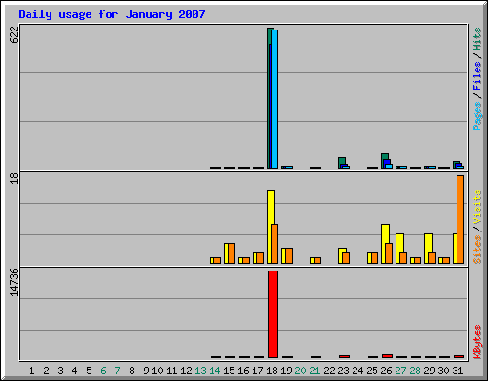Screen dimensions: 488x381
Task: Select the yellow Visits bar for day 18
Action: (270, 227)
